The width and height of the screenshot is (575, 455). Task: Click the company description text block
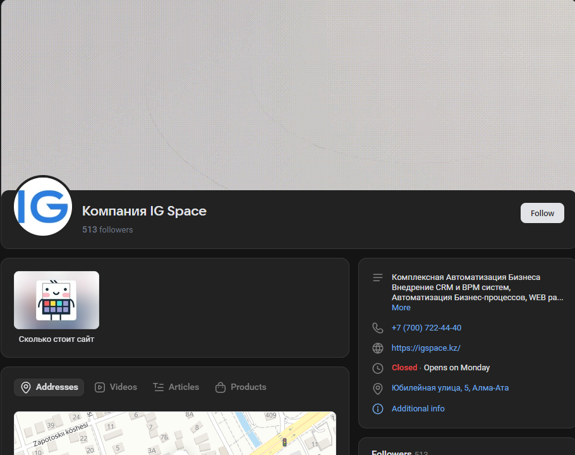[x=477, y=288]
